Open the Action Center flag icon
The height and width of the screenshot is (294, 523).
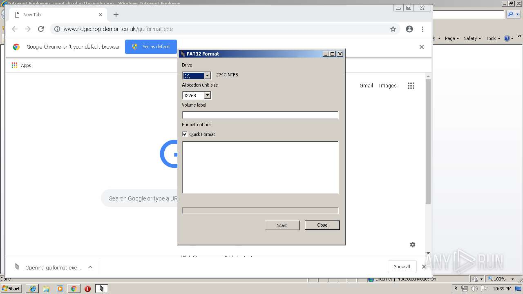click(484, 289)
